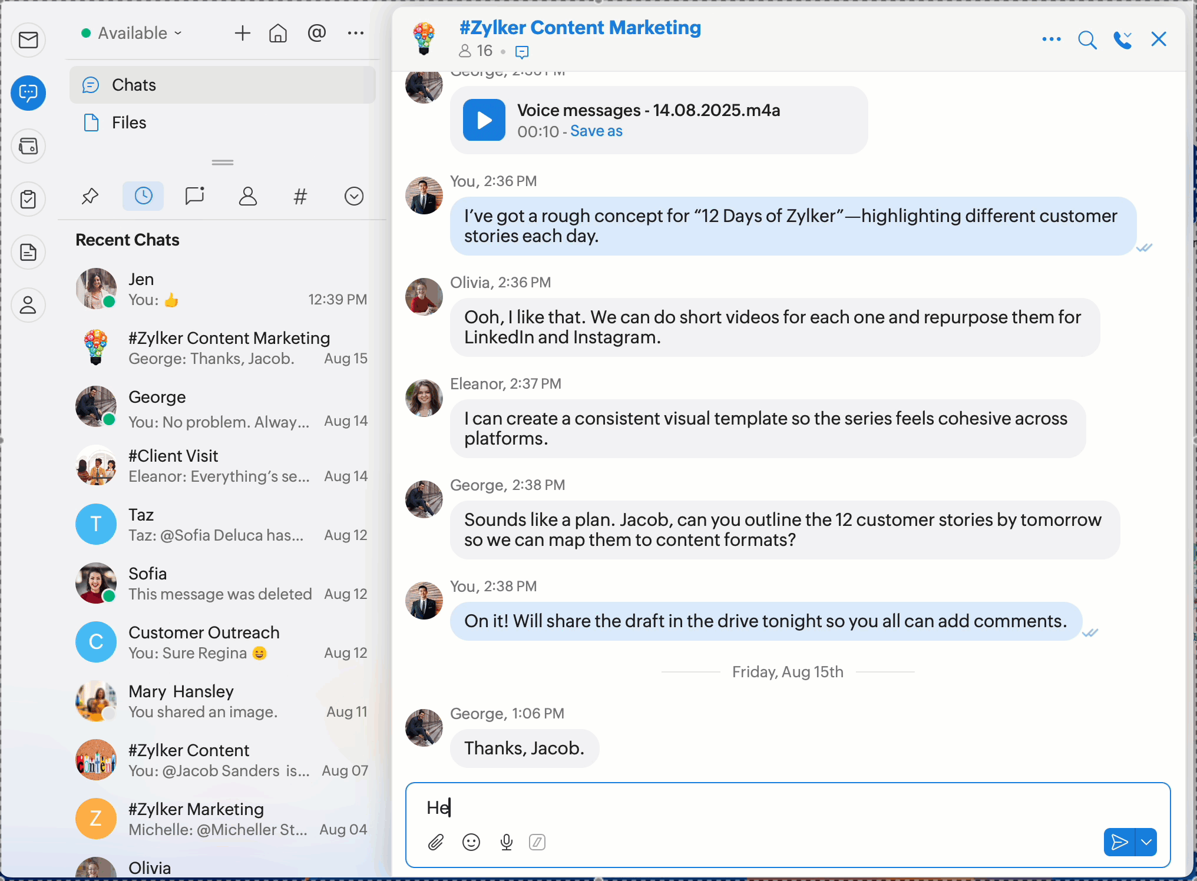The width and height of the screenshot is (1197, 881).
Task: Record audio with the microphone icon
Action: (507, 842)
